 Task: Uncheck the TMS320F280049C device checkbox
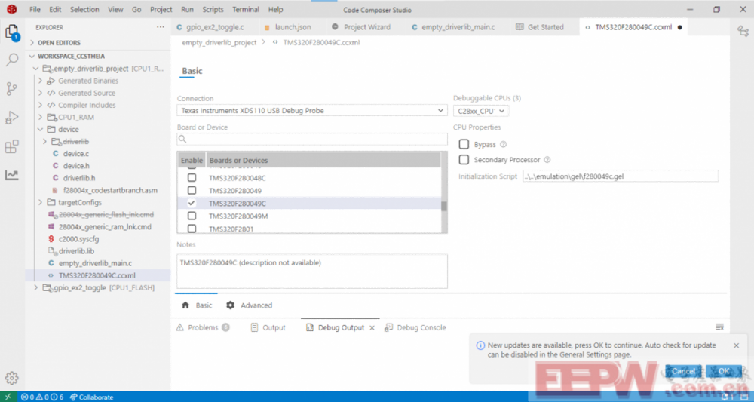click(x=192, y=203)
